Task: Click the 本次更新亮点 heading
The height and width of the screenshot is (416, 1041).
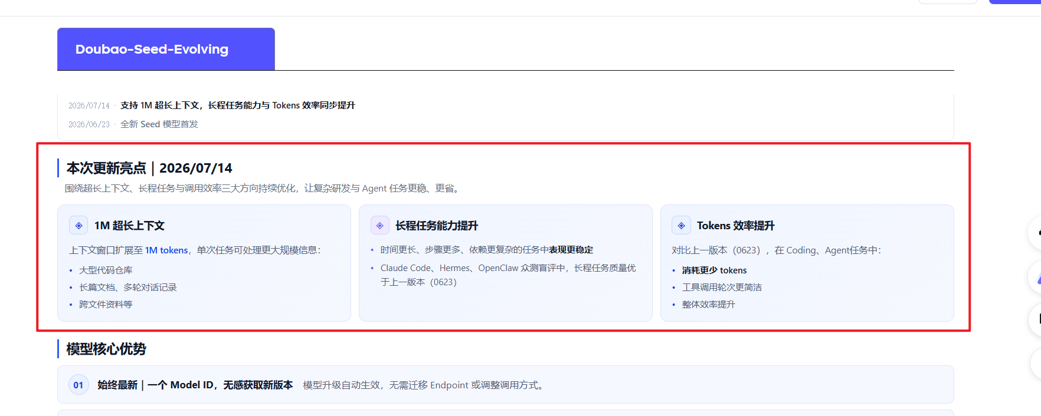Action: pyautogui.click(x=149, y=168)
